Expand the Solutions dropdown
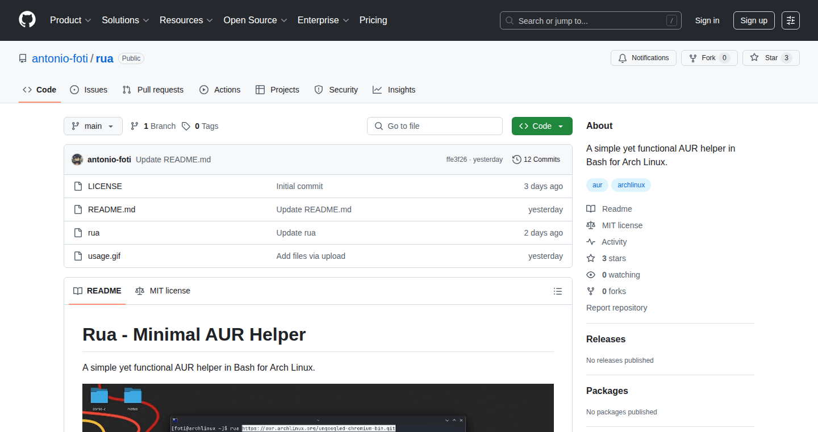The height and width of the screenshot is (432, 818). pos(126,20)
